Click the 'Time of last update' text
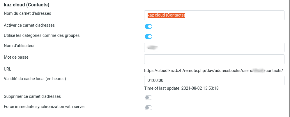Viewport: 290px width, 117px height. (181, 88)
